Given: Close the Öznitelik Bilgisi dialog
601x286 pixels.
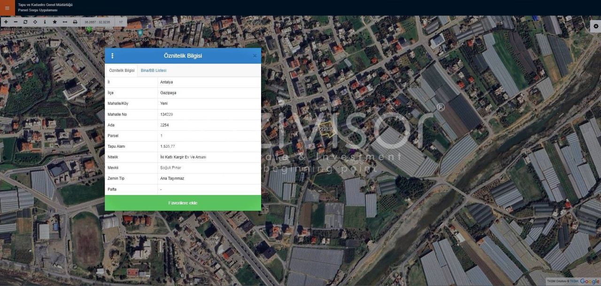Looking at the screenshot, I should click(x=255, y=56).
